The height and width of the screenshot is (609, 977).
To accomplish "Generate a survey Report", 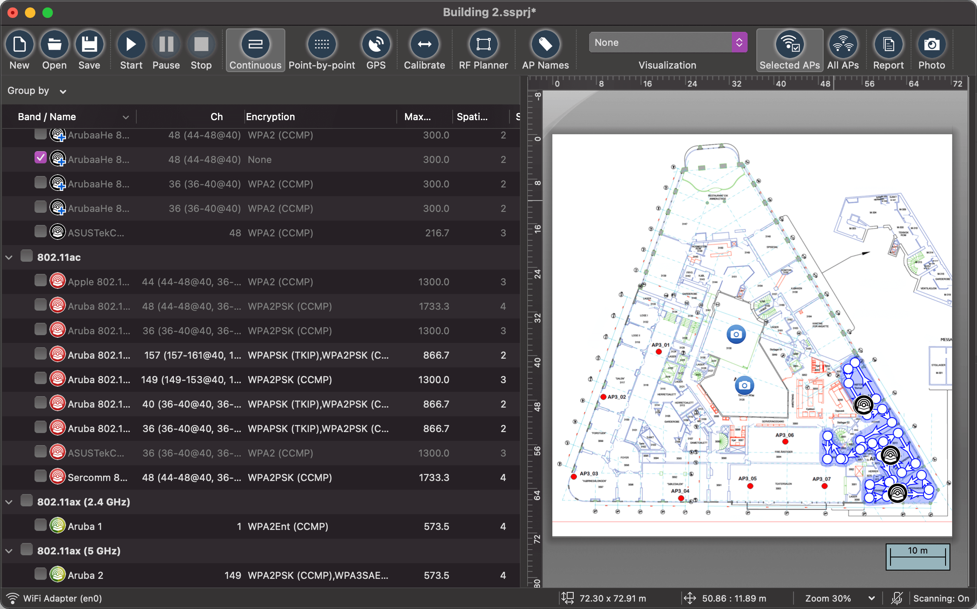I will [889, 49].
